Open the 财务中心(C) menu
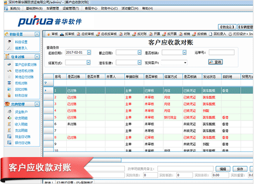Screen dimensions: 254x184 (x=109, y=8)
